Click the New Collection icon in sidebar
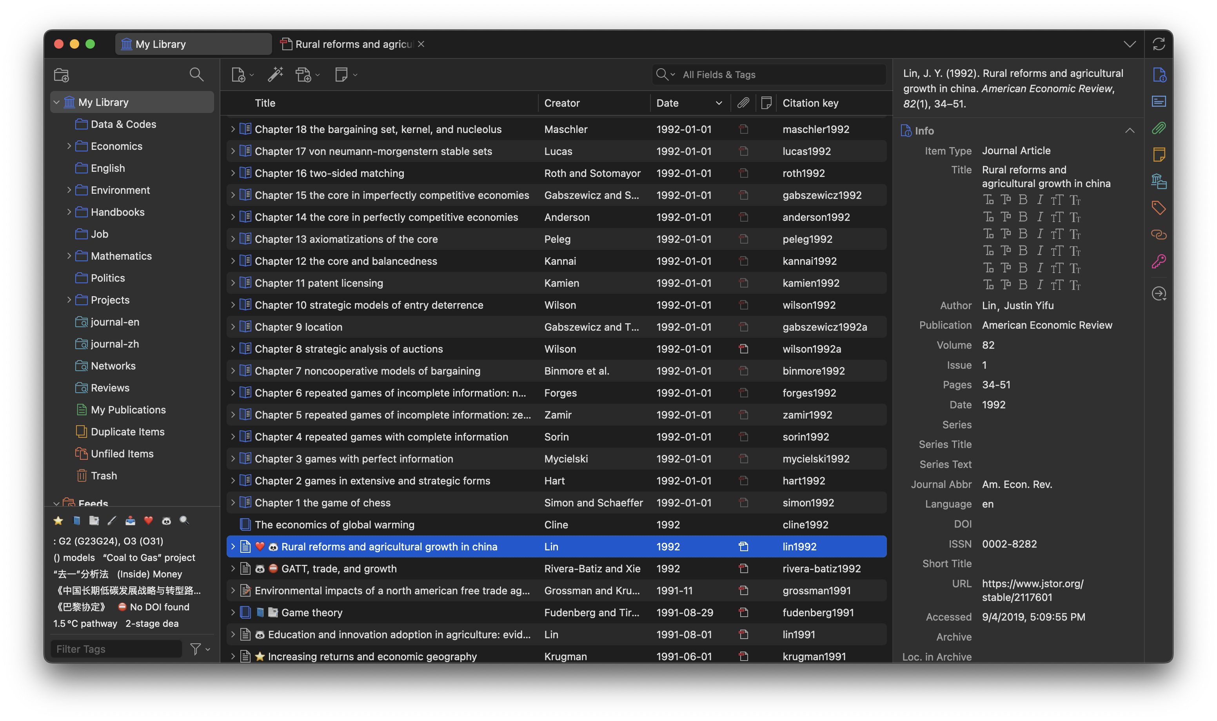The height and width of the screenshot is (721, 1217). [62, 75]
